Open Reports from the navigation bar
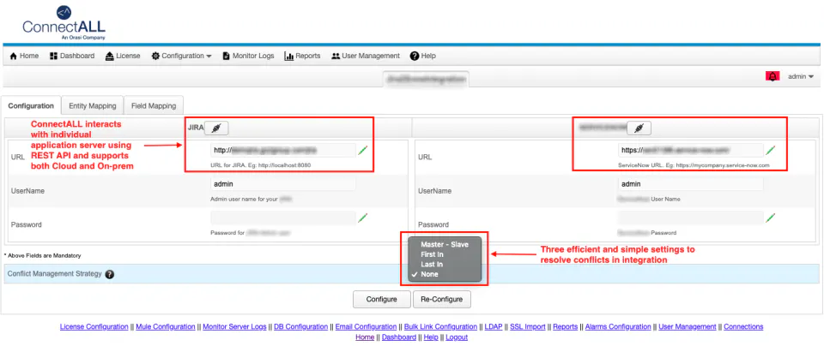The image size is (824, 346). (x=302, y=56)
